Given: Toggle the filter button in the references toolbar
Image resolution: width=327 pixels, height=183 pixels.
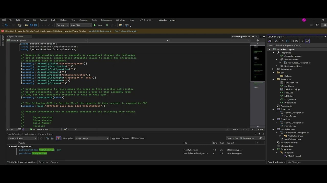Looking at the screenshot, I should [59, 138].
